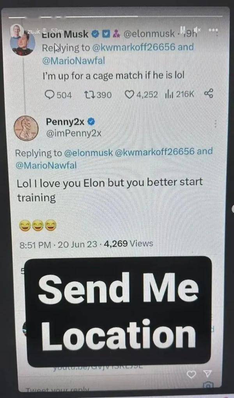Like the story with the heart icon
The image size is (234, 398).
(x=191, y=374)
